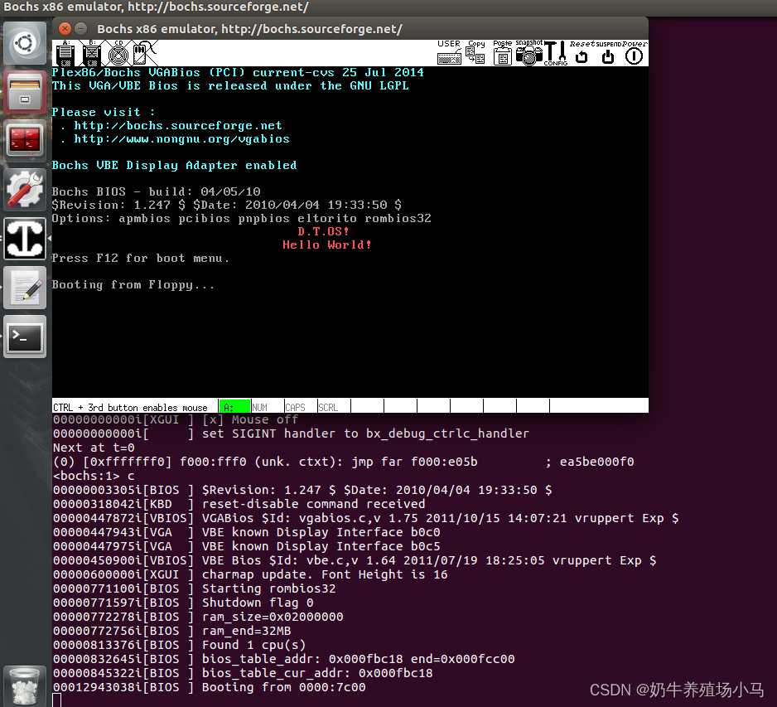Click the 'Next at t=0' terminal line
Screen dimensions: 777x707
94,448
